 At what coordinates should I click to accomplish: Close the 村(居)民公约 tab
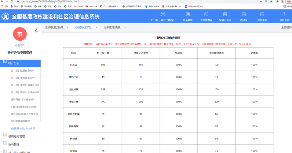tap(97, 28)
